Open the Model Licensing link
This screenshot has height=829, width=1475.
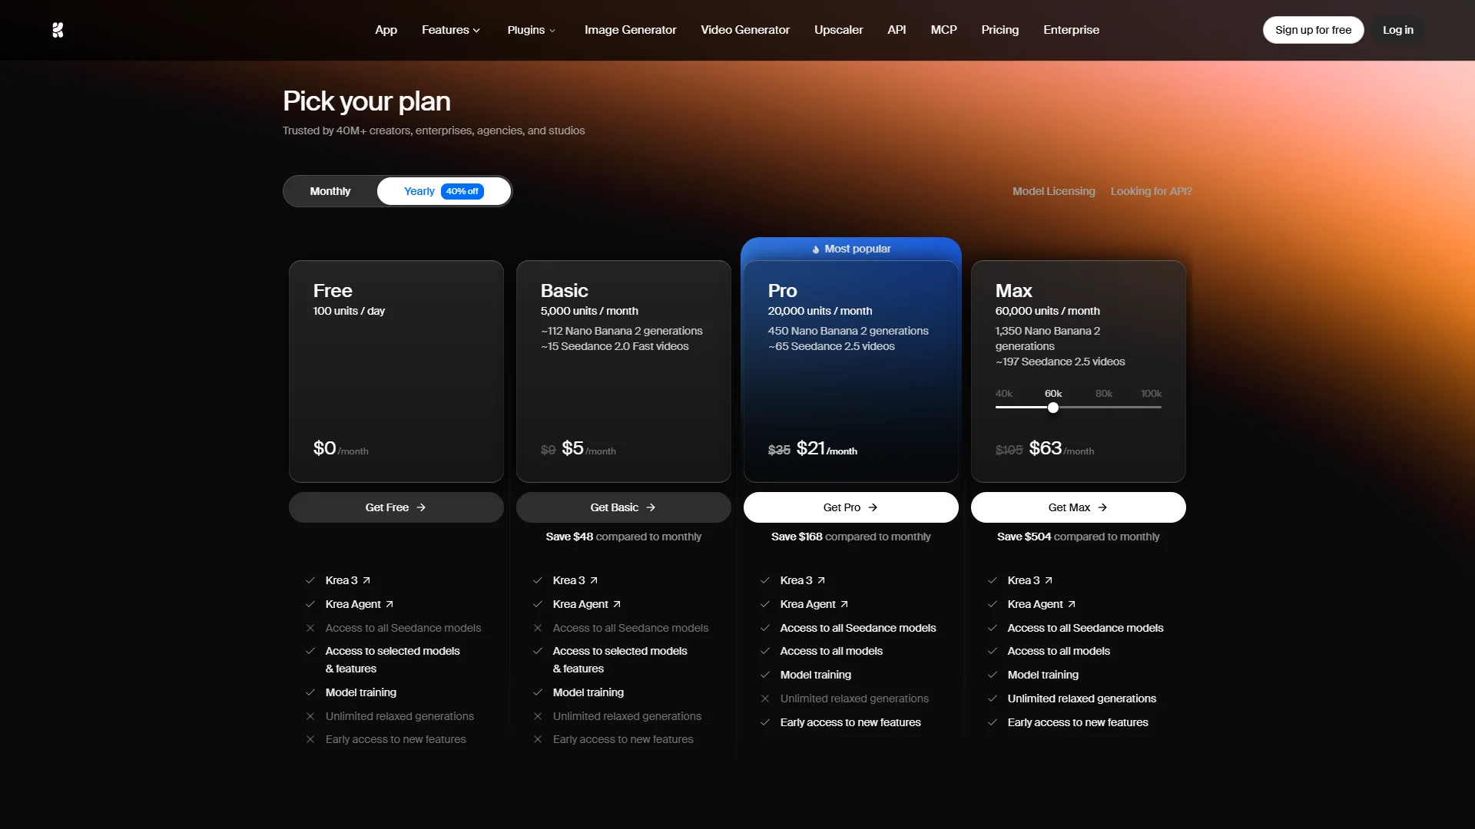(1053, 191)
